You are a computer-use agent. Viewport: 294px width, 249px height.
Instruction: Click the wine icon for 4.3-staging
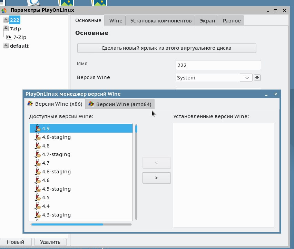(38, 215)
